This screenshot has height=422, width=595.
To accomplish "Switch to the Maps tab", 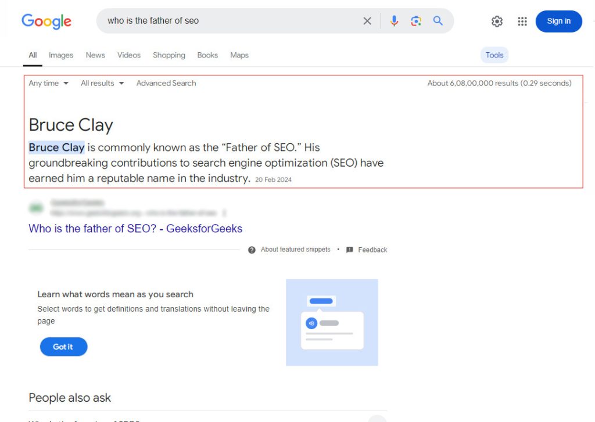I will pyautogui.click(x=239, y=55).
